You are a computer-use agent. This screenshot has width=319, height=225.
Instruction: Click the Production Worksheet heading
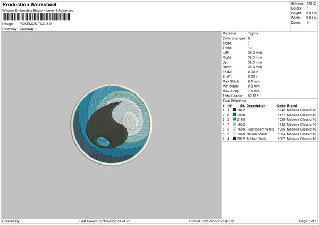tap(30, 4)
